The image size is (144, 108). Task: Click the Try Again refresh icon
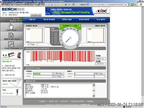point(61,26)
